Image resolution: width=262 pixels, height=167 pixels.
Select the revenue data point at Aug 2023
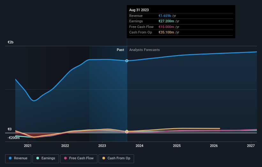click(127, 61)
